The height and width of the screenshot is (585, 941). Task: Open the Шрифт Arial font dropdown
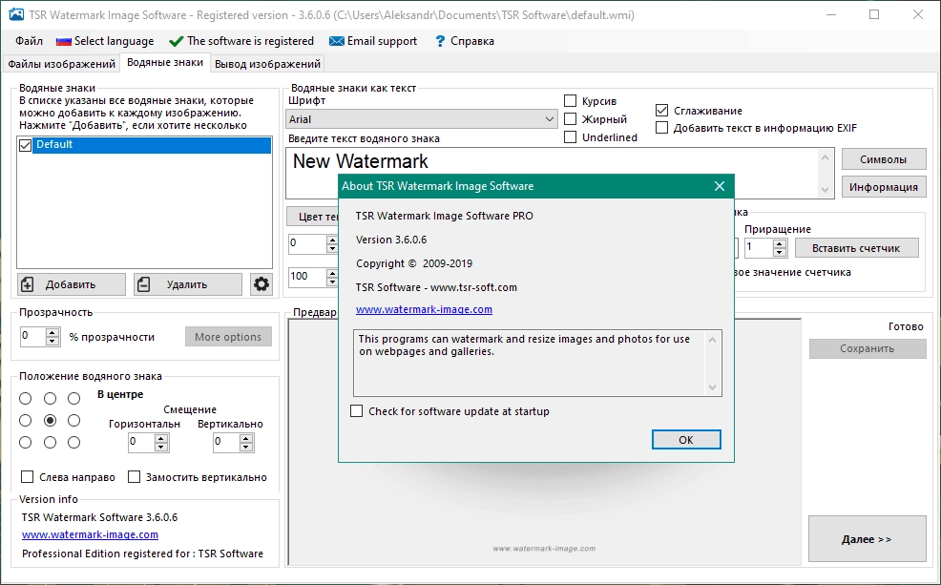coord(422,118)
